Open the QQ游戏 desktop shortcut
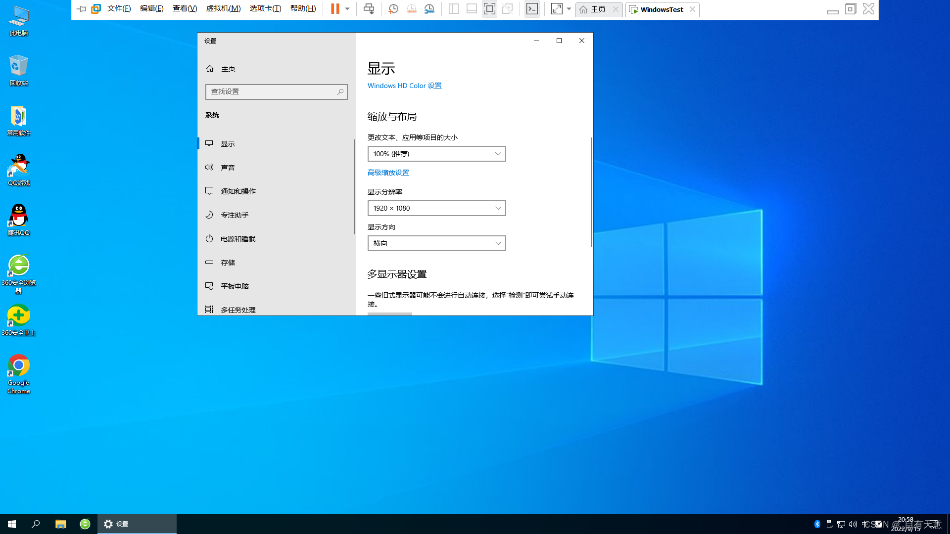The width and height of the screenshot is (950, 534). point(19,170)
